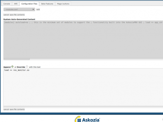Click the edit button beside the file dropdown
The height and width of the screenshot is (122, 163).
38,9
